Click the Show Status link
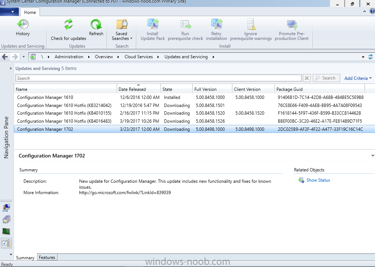 point(318,180)
